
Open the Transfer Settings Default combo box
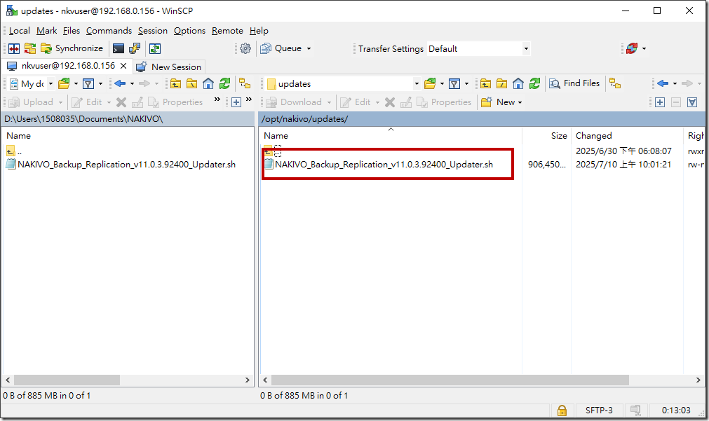coord(478,49)
